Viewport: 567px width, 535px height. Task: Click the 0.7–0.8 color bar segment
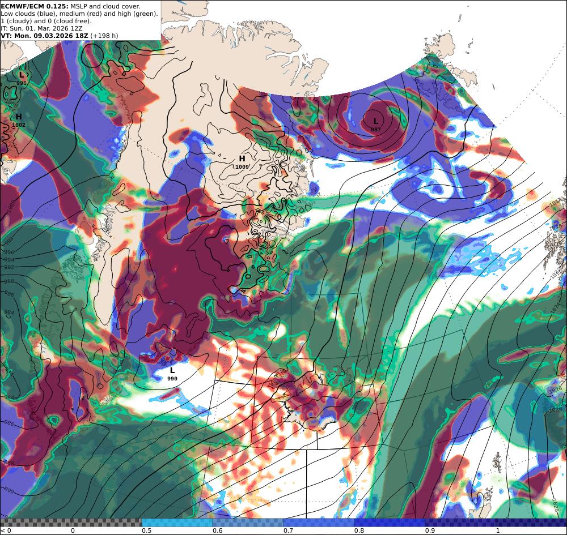coord(319,523)
